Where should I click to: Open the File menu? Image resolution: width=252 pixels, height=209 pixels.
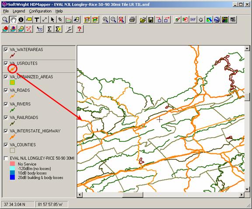pyautogui.click(x=6, y=11)
